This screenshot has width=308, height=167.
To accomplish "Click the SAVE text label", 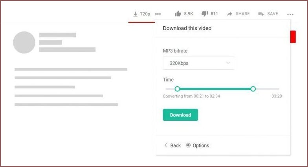I will point(273,14).
